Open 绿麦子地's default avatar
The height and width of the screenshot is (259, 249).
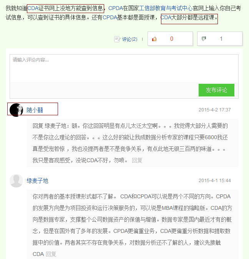pos(16,181)
